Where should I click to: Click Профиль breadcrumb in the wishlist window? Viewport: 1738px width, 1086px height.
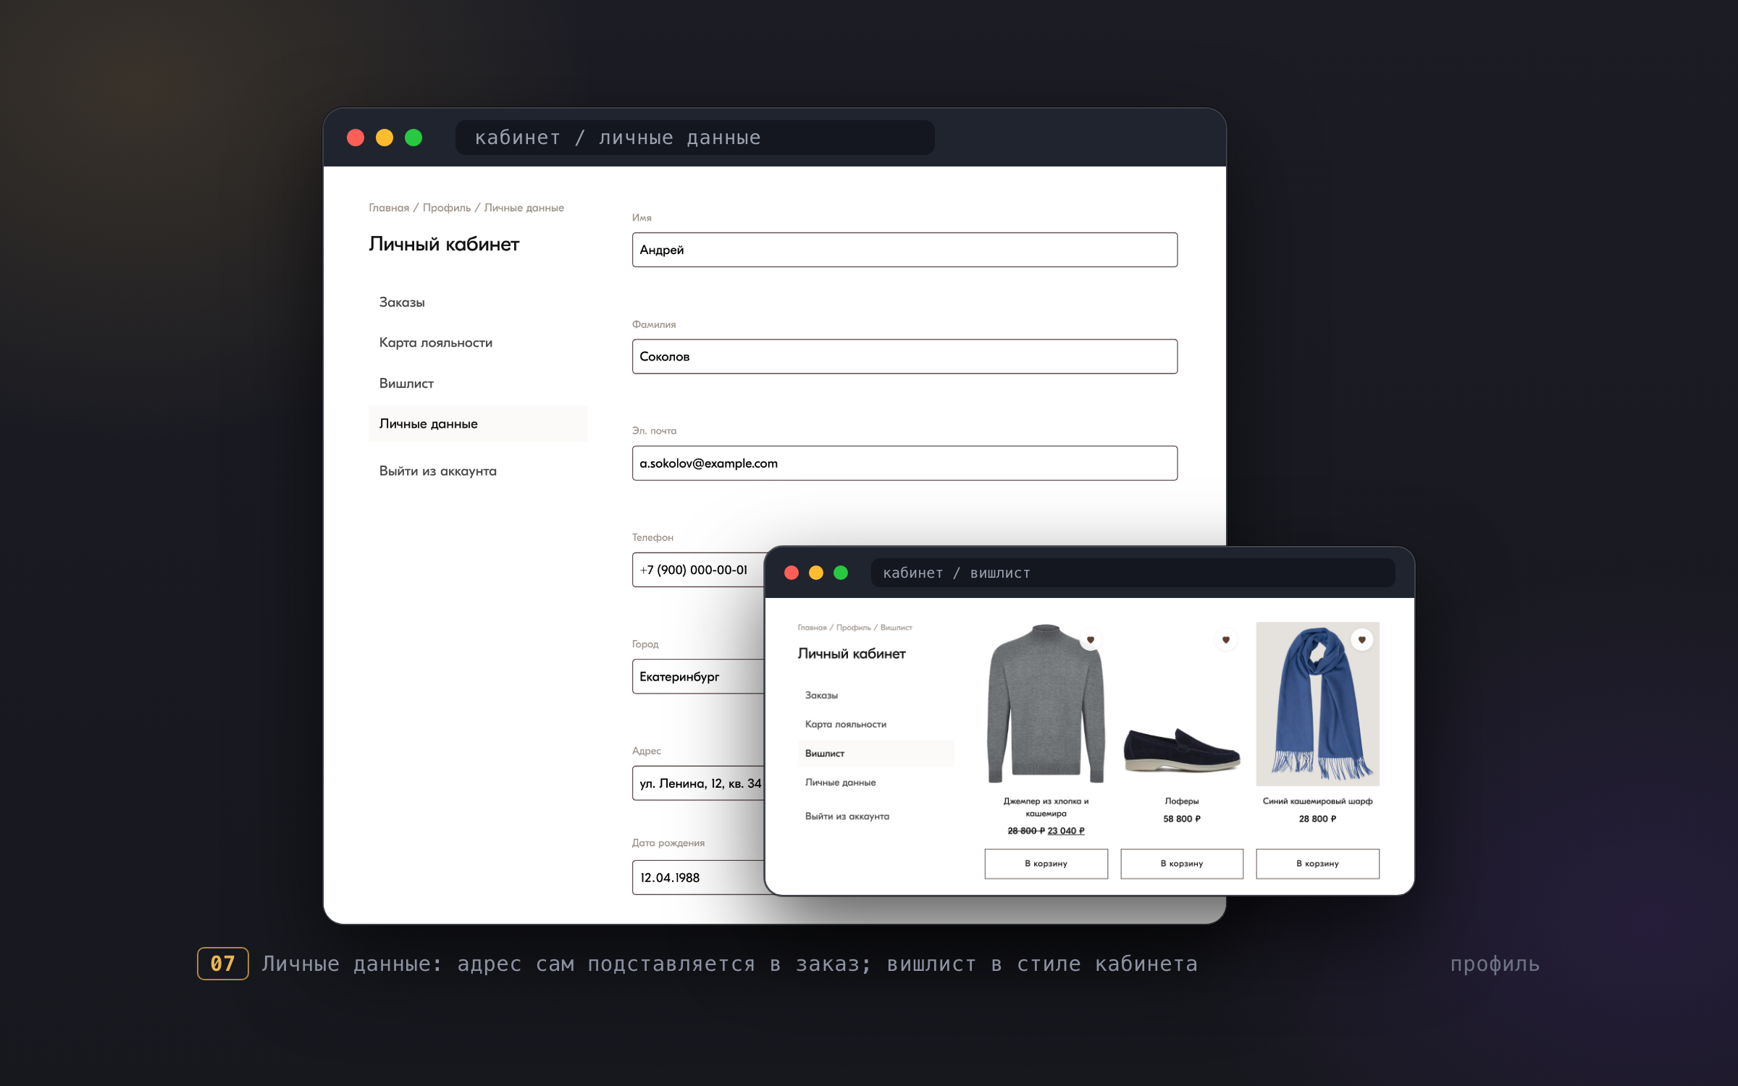(x=854, y=628)
